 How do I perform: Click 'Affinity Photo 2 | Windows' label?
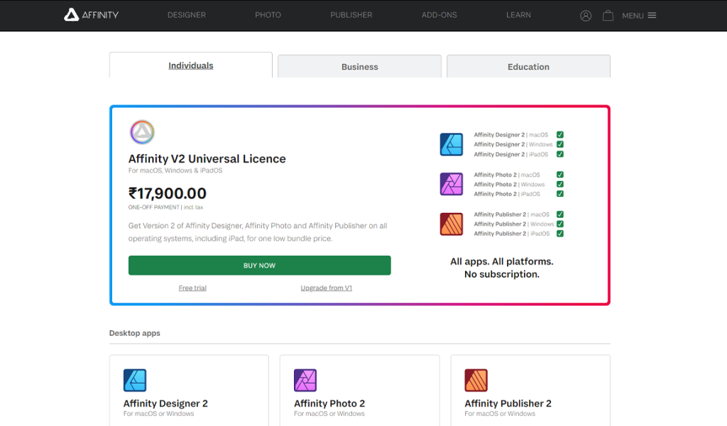coord(508,185)
